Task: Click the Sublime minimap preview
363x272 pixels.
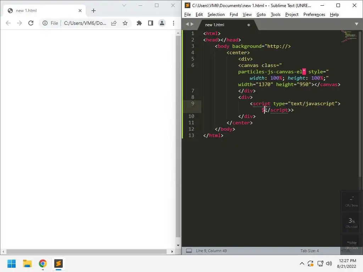Action: coord(349,36)
